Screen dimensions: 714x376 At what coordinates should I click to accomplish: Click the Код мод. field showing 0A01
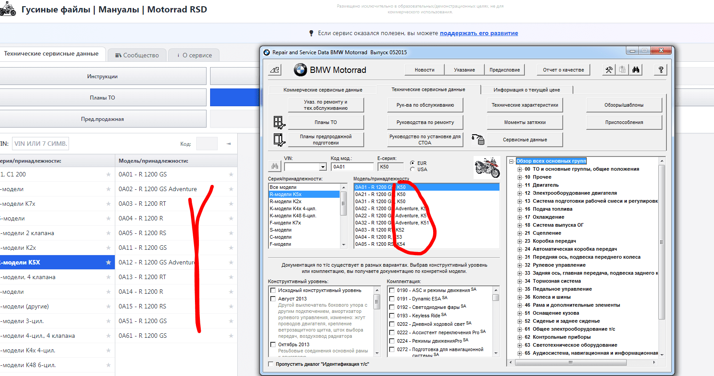click(352, 167)
